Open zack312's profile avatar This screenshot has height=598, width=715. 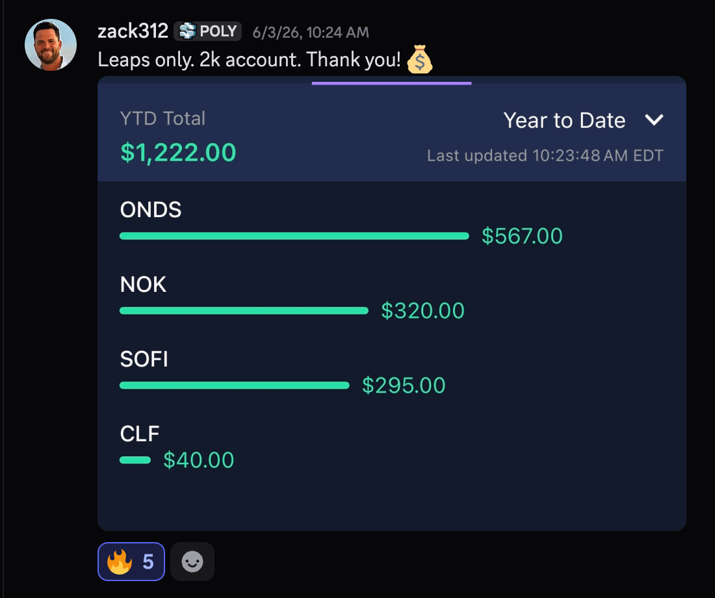51,45
